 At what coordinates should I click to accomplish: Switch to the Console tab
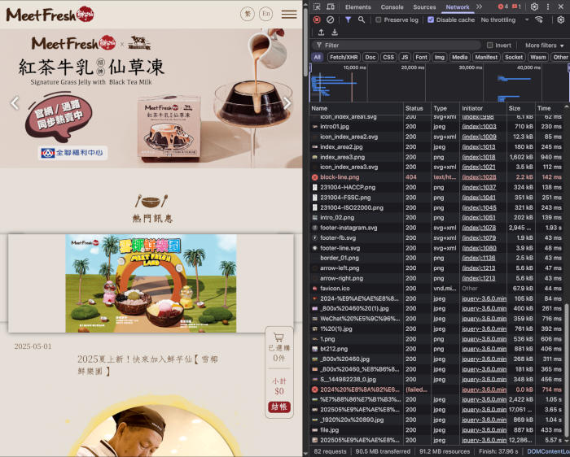pos(392,7)
